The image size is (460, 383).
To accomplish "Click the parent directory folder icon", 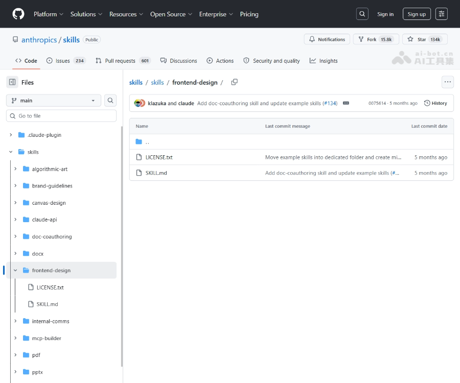I will coord(139,142).
